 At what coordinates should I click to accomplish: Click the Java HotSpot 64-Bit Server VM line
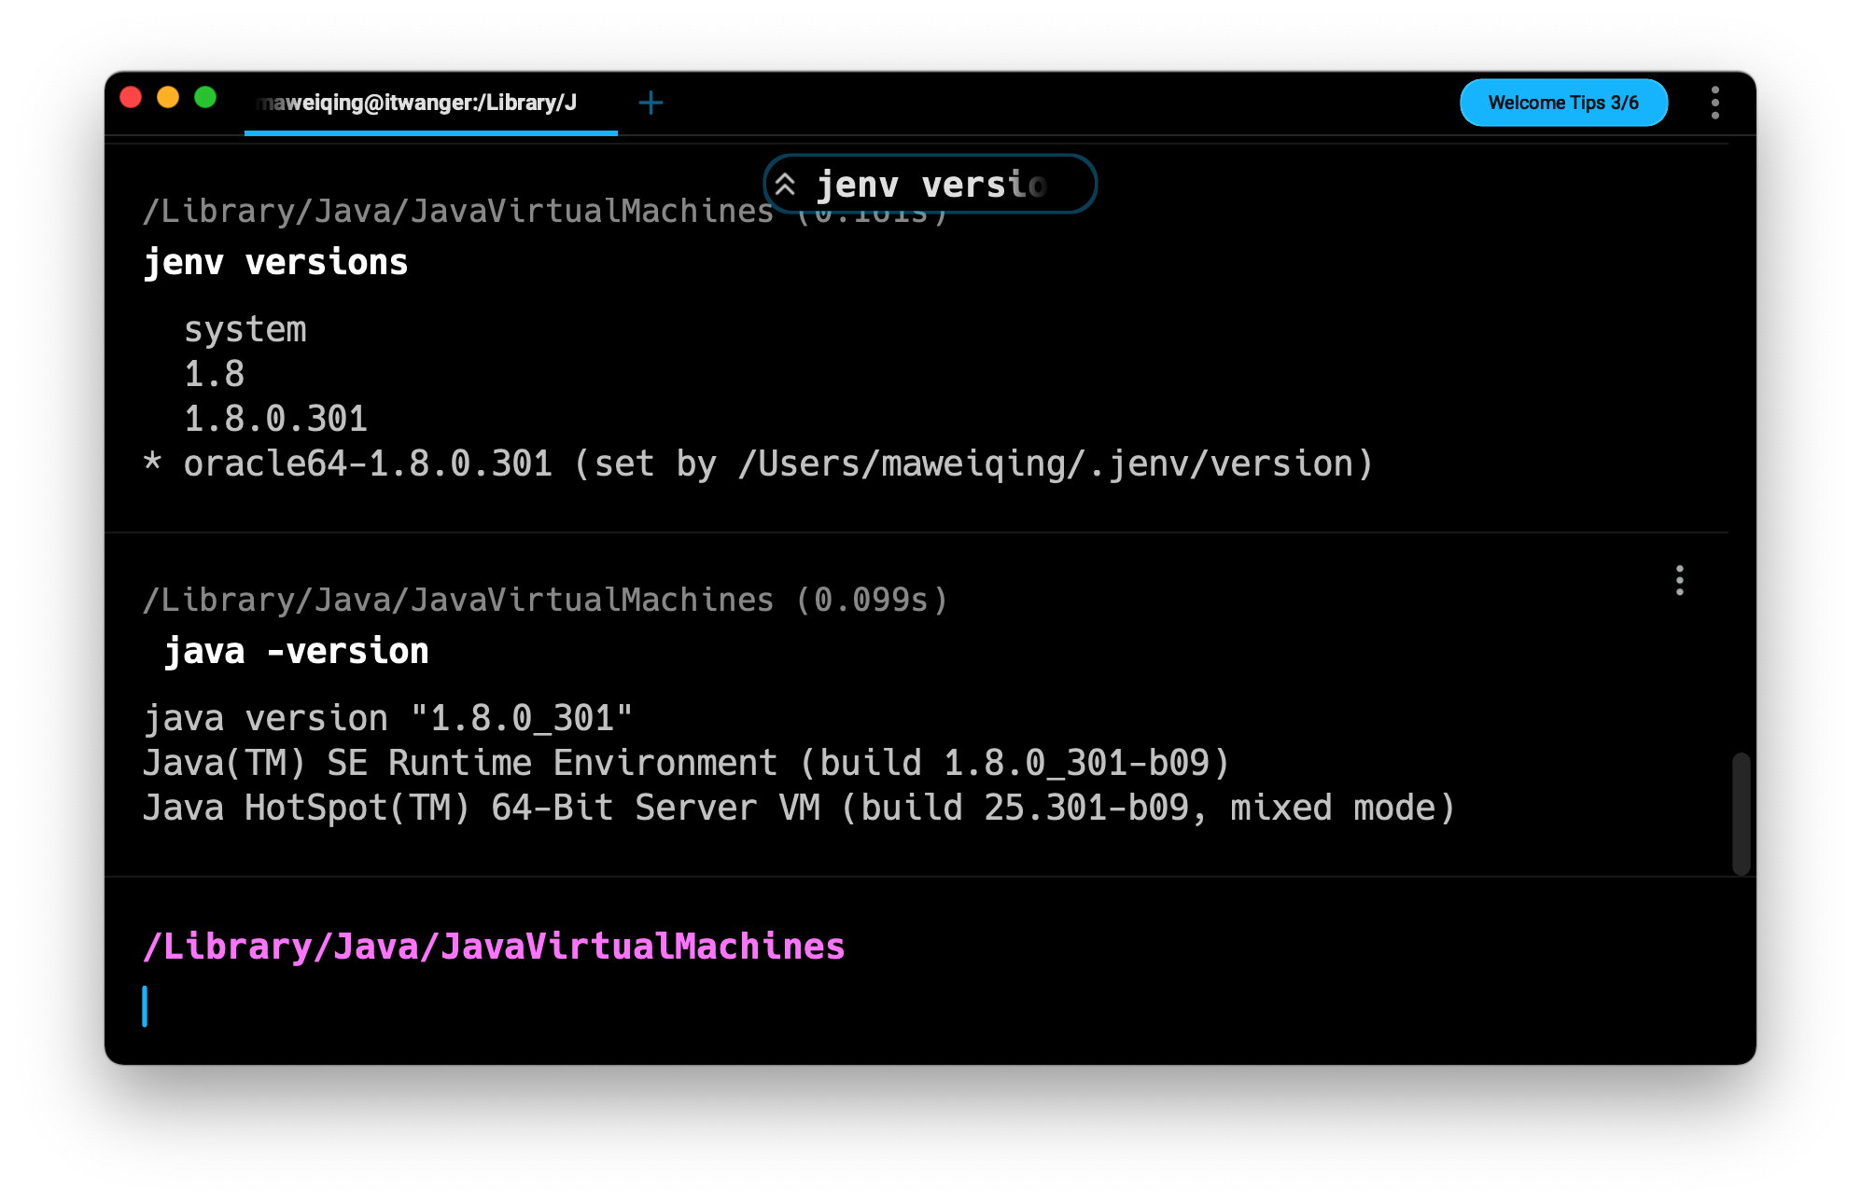pyautogui.click(x=798, y=808)
